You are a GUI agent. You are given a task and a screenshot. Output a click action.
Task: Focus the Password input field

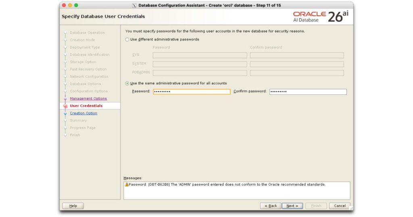(192, 92)
